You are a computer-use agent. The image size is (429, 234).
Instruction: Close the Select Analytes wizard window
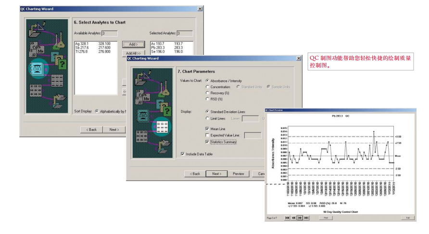pos(200,9)
